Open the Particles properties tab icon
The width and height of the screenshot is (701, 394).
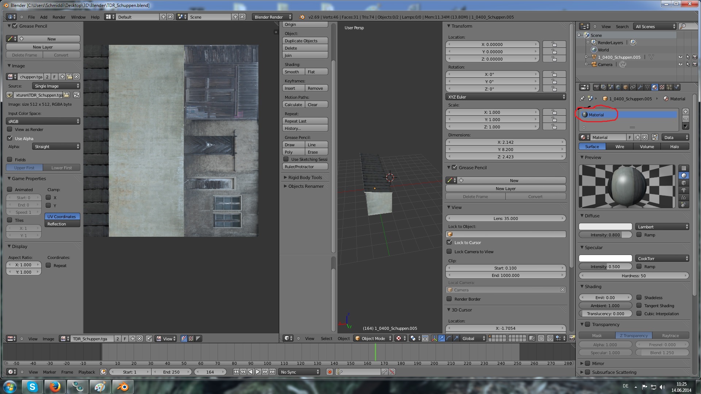tap(669, 87)
